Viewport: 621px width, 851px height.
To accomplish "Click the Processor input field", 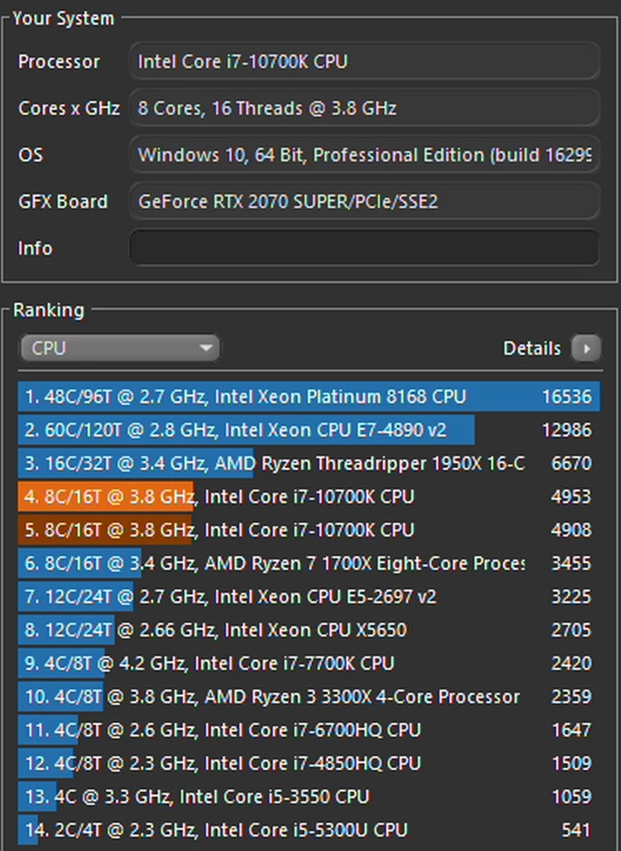I will (x=364, y=61).
